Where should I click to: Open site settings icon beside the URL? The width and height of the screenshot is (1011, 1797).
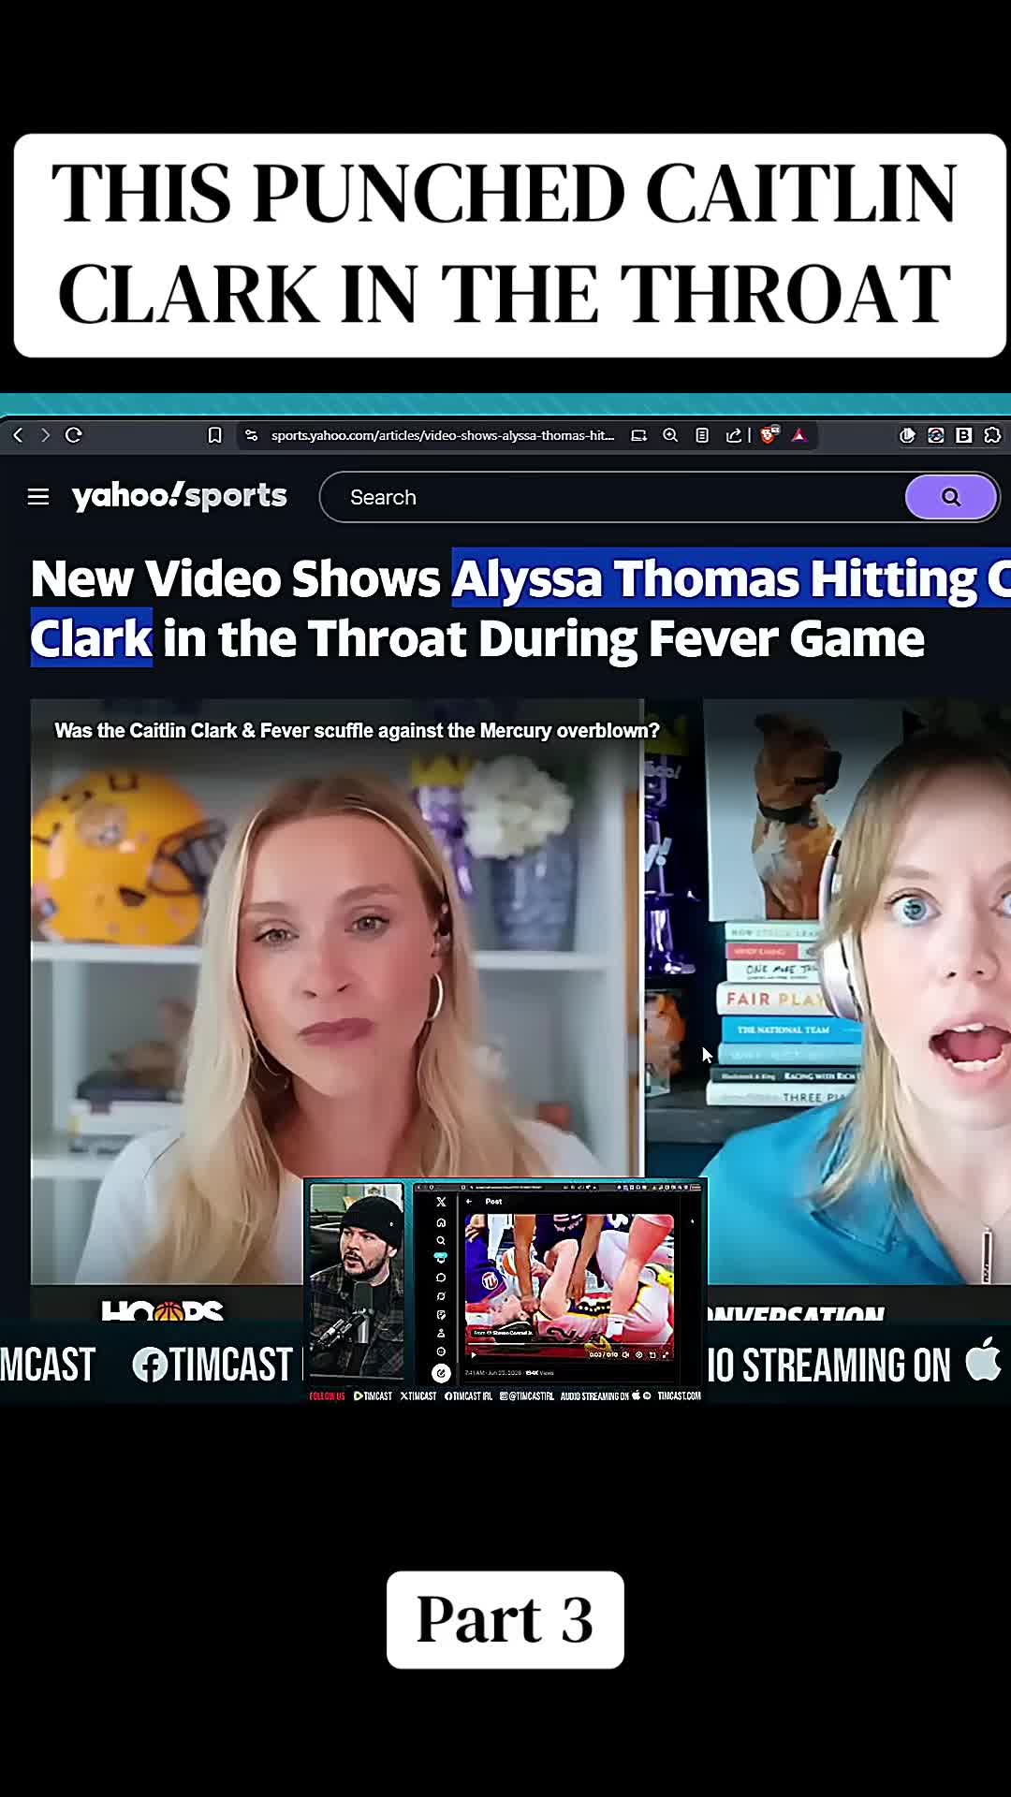coord(251,435)
